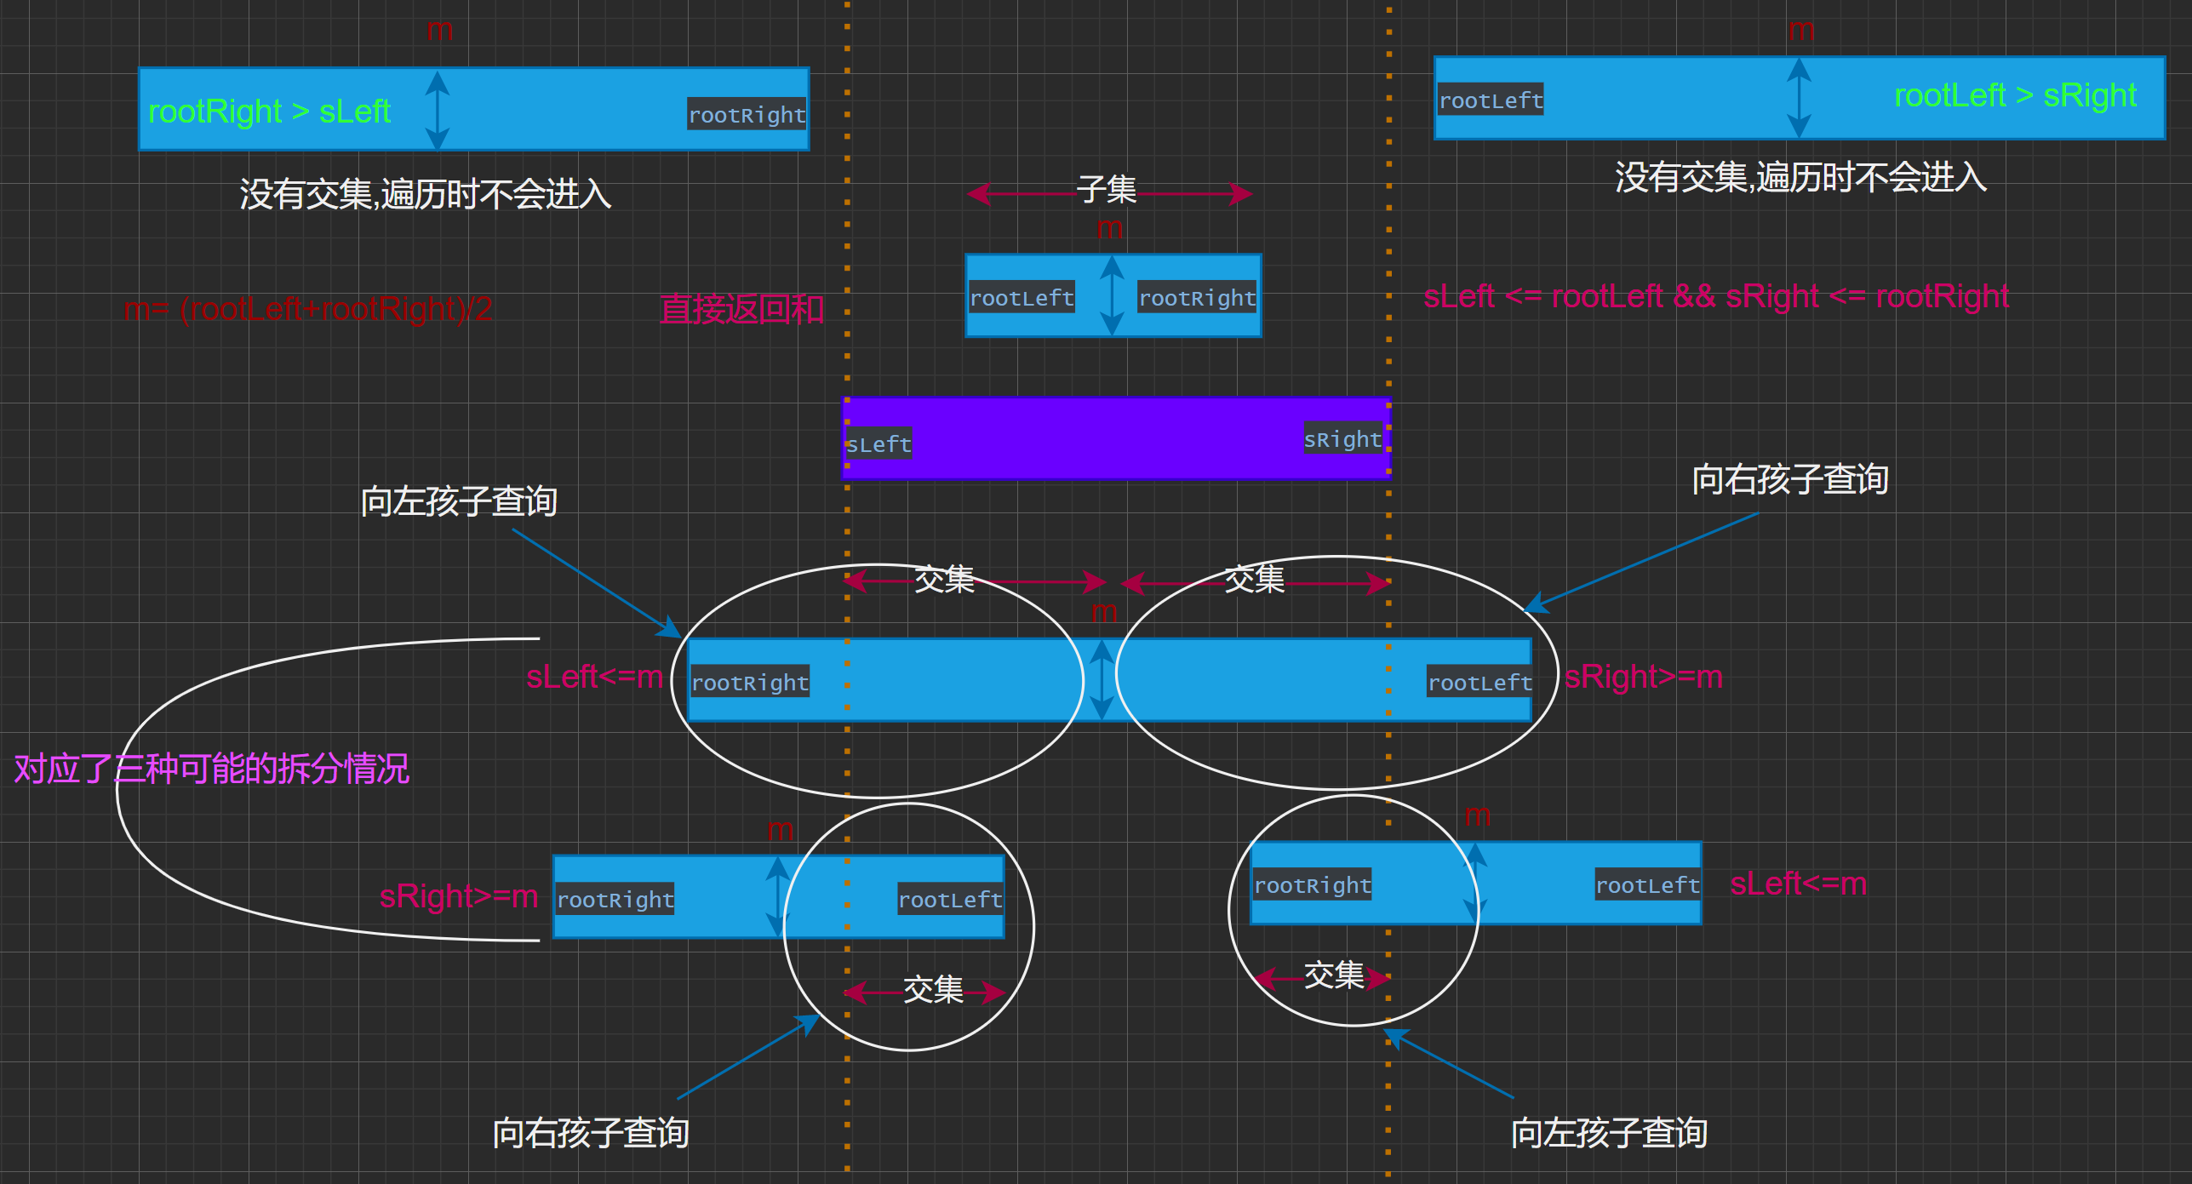Select green text 'rootRight > sLeft'
Image resolution: width=2192 pixels, height=1184 pixels.
[269, 112]
